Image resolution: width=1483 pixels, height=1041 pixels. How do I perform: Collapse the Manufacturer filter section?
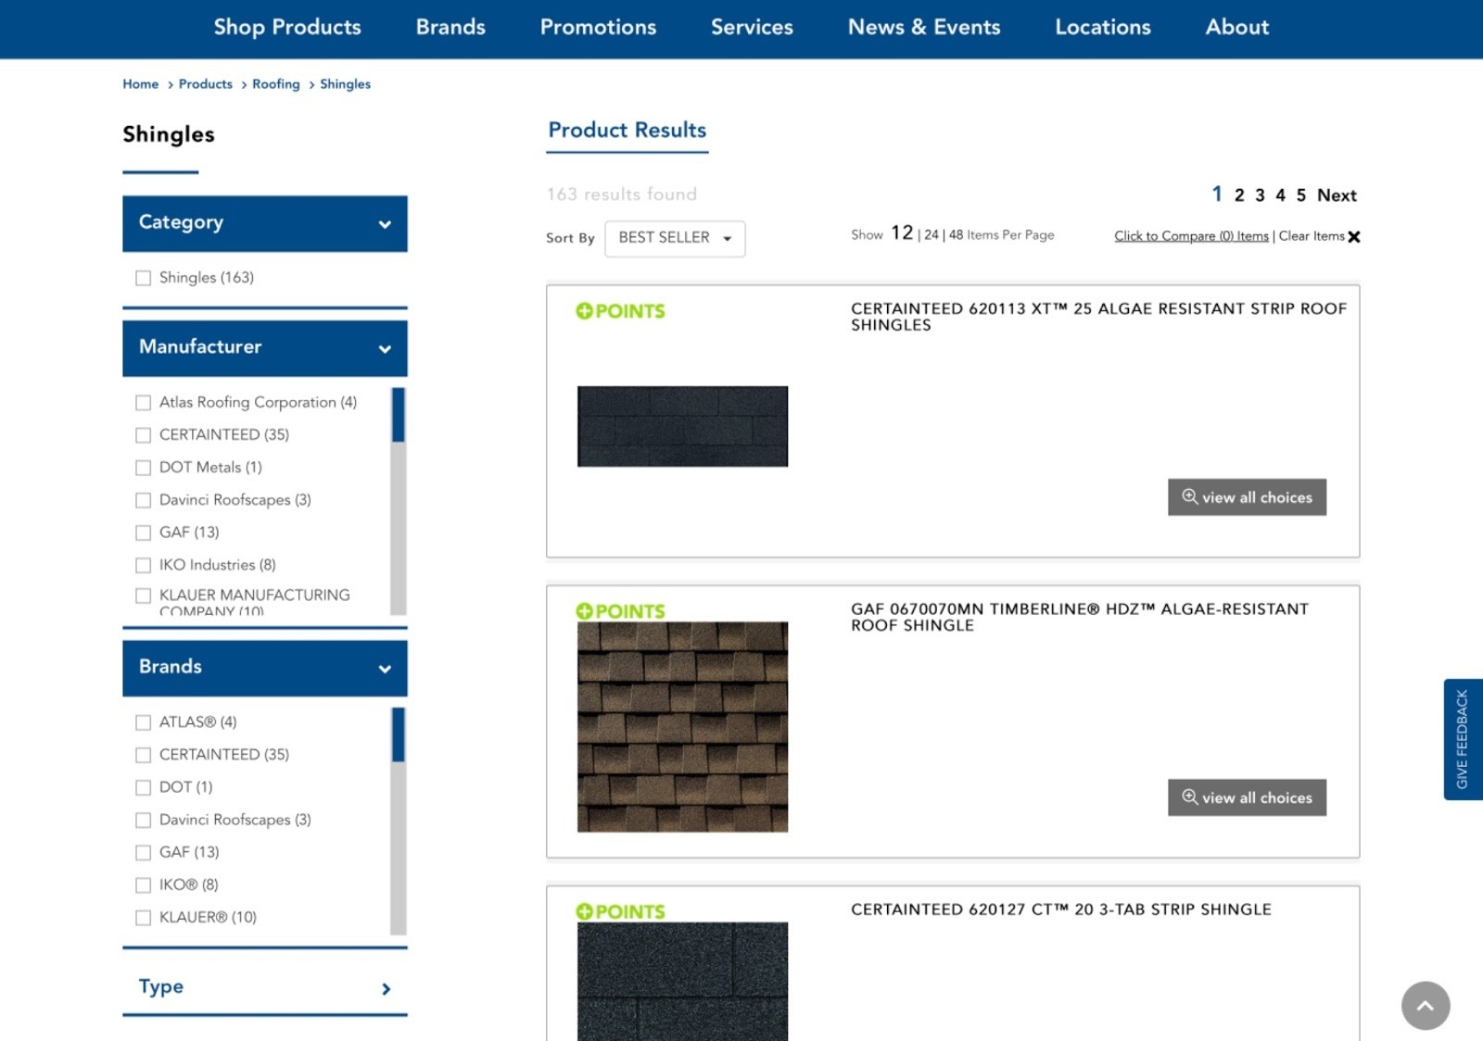click(385, 349)
